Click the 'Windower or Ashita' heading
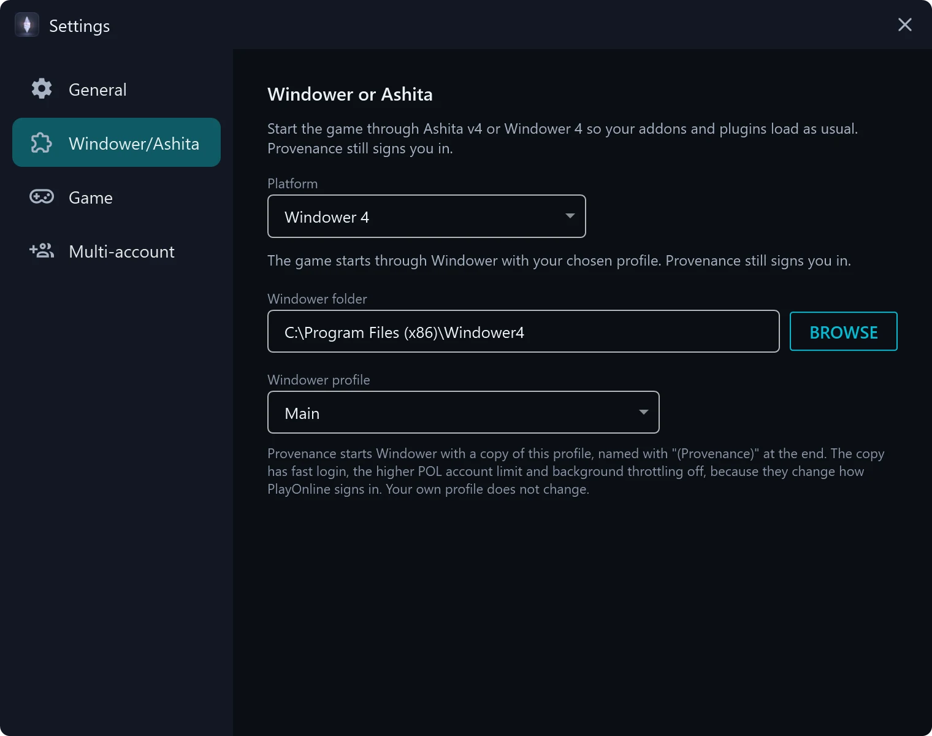The image size is (932, 736). click(x=350, y=94)
